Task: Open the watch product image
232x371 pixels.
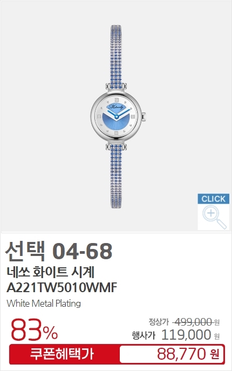Action: [x=116, y=117]
